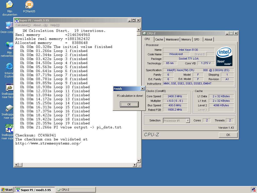
Task: Click the Super PI scroll right arrow
Action: (x=135, y=165)
